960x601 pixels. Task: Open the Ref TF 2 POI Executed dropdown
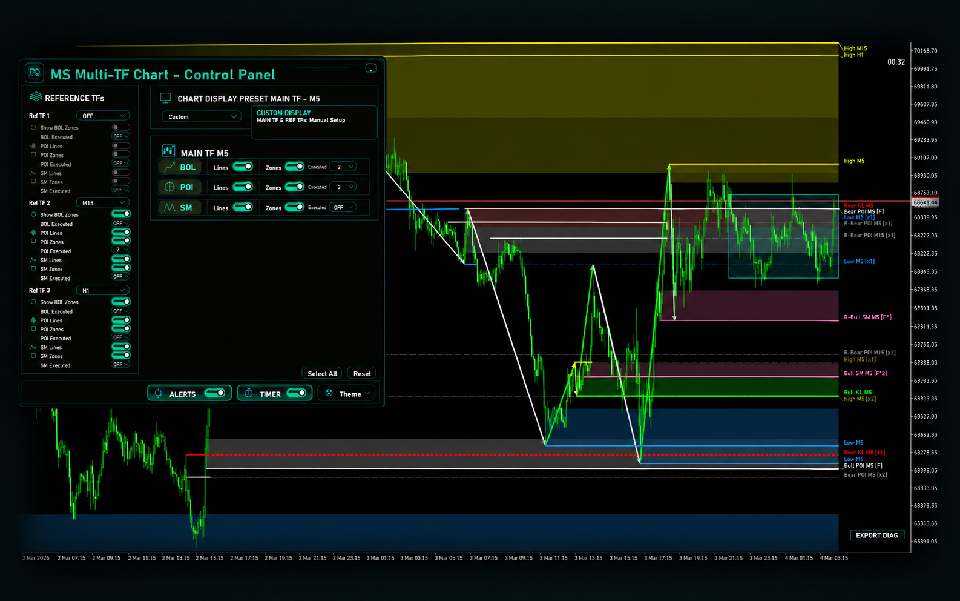click(x=121, y=250)
